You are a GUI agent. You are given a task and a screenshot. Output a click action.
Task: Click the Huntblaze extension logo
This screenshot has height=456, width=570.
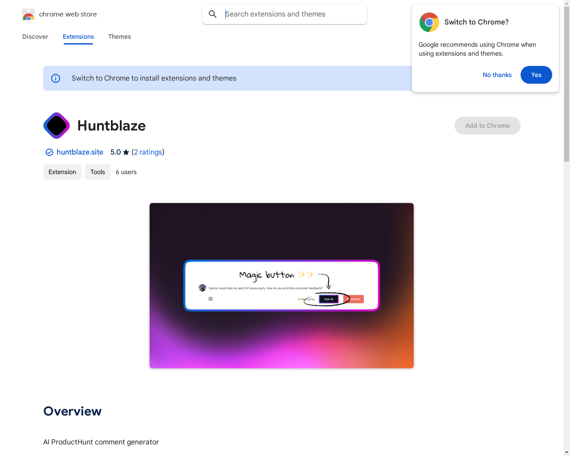point(57,126)
